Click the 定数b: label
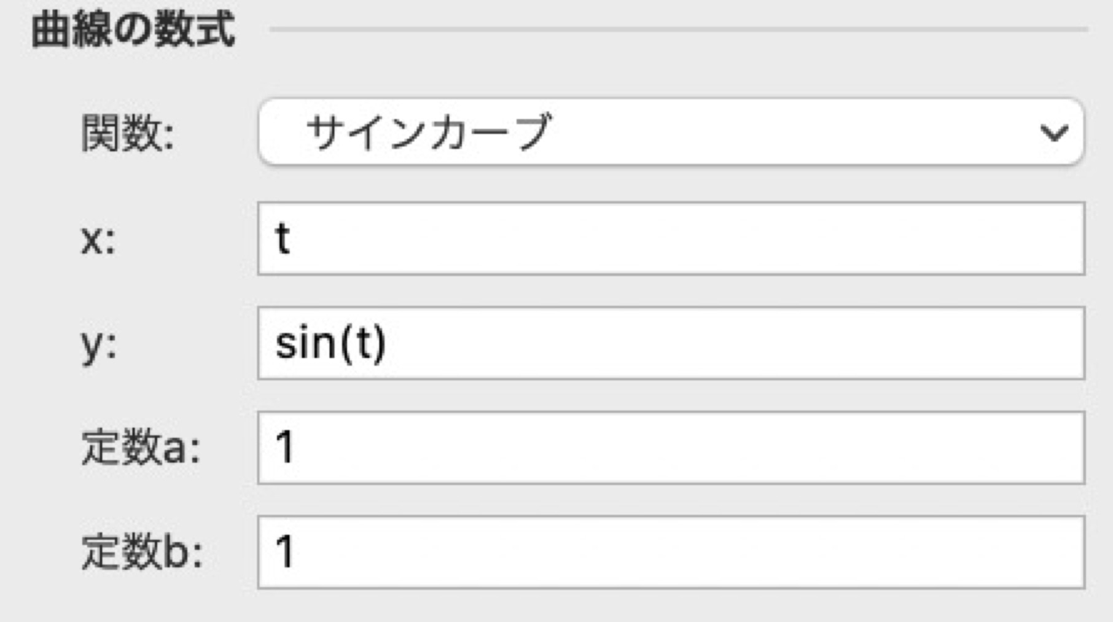The width and height of the screenshot is (1113, 622). [142, 552]
